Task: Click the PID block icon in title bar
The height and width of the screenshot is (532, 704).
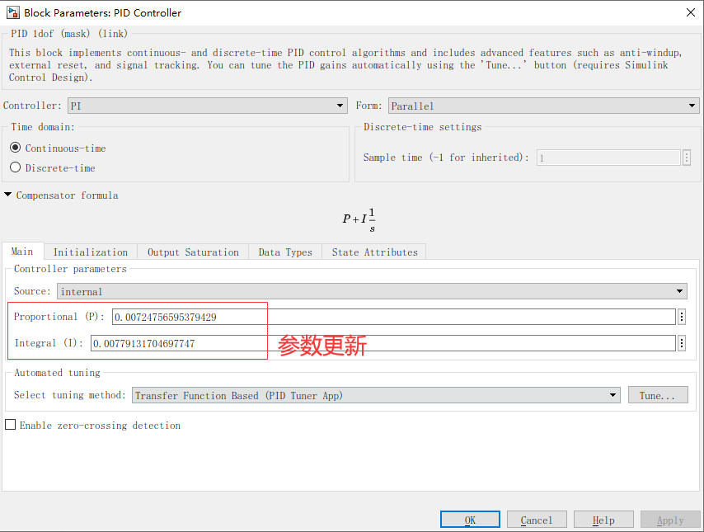Action: pyautogui.click(x=12, y=12)
